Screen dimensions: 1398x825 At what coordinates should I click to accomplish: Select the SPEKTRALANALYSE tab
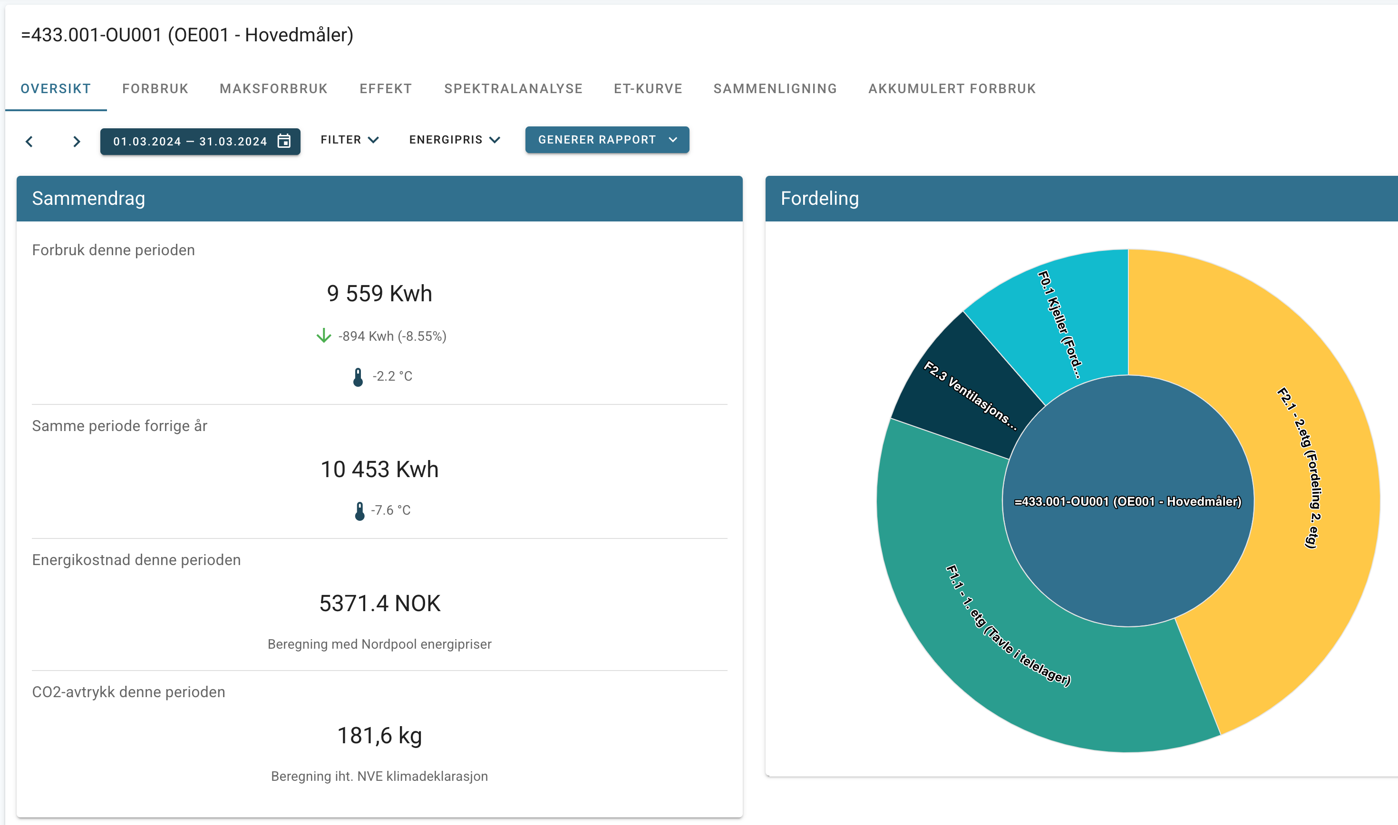(x=513, y=88)
